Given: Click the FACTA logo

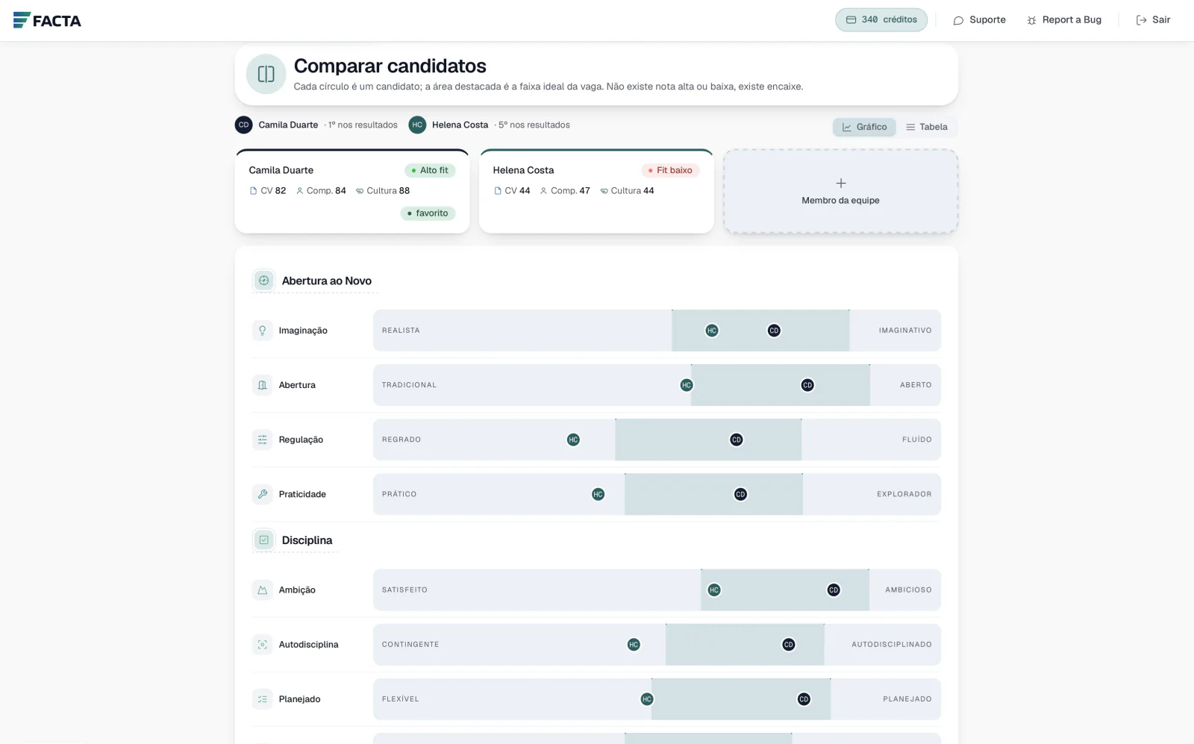Looking at the screenshot, I should tap(47, 20).
